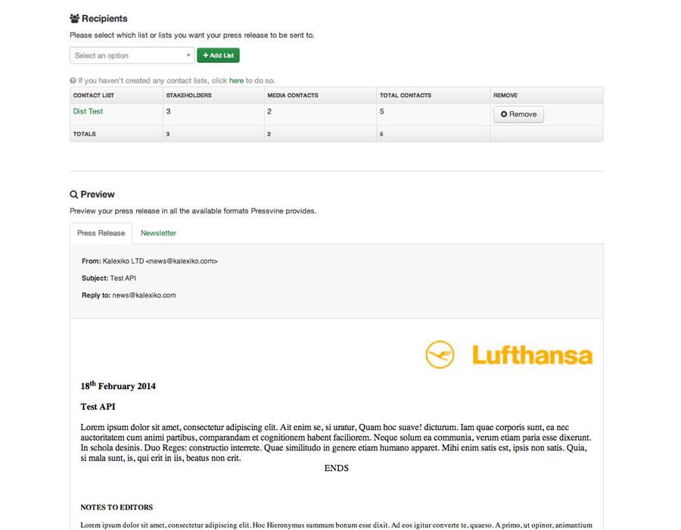
Task: Follow the 'here' link to create lists
Action: (x=236, y=80)
